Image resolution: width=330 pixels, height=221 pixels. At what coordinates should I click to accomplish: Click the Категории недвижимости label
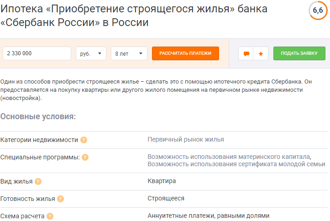39,140
